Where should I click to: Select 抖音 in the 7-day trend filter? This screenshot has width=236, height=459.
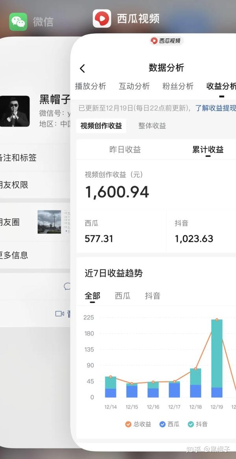[x=153, y=296]
